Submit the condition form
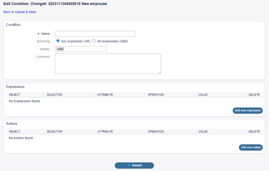This screenshot has width=269, height=171. (x=134, y=165)
